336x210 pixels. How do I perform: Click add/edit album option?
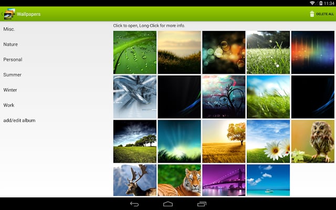[x=19, y=120]
